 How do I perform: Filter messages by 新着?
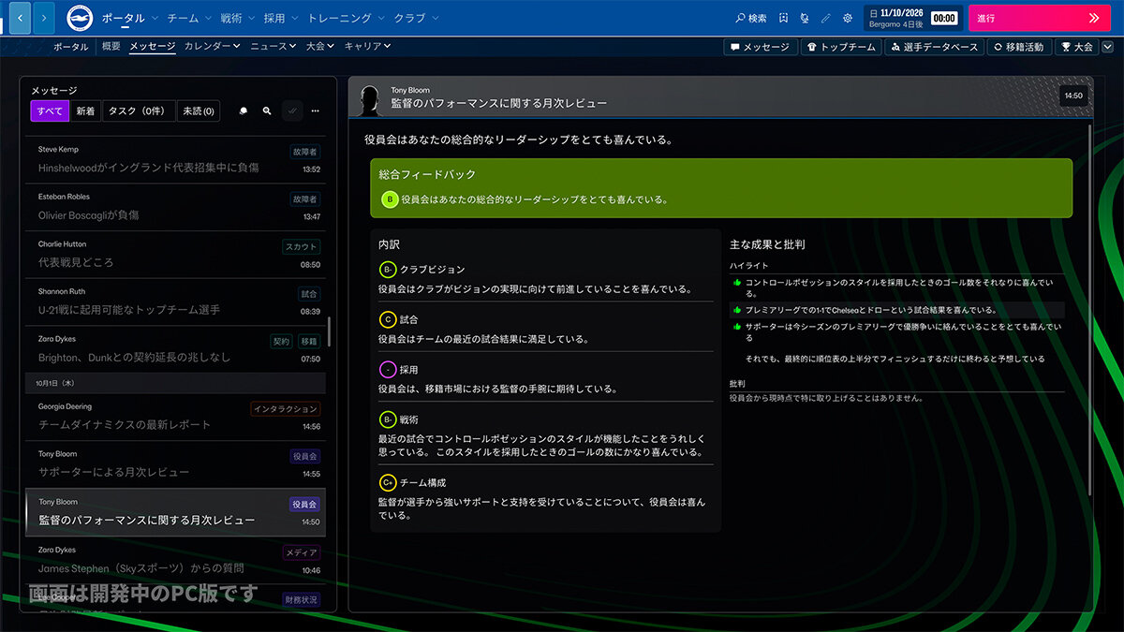(x=86, y=111)
